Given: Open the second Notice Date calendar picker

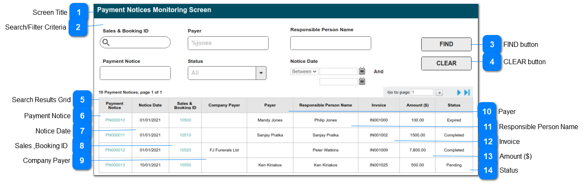Looking at the screenshot, I should [x=362, y=81].
